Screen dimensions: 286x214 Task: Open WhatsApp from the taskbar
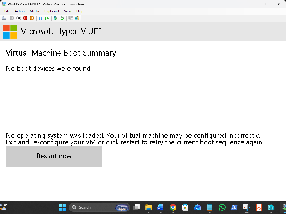(x=222, y=207)
